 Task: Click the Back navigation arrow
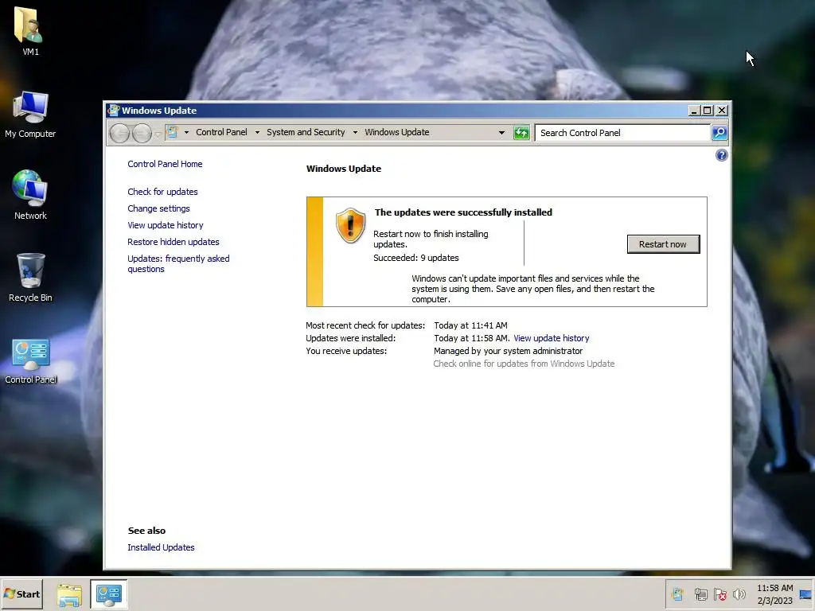click(x=120, y=133)
